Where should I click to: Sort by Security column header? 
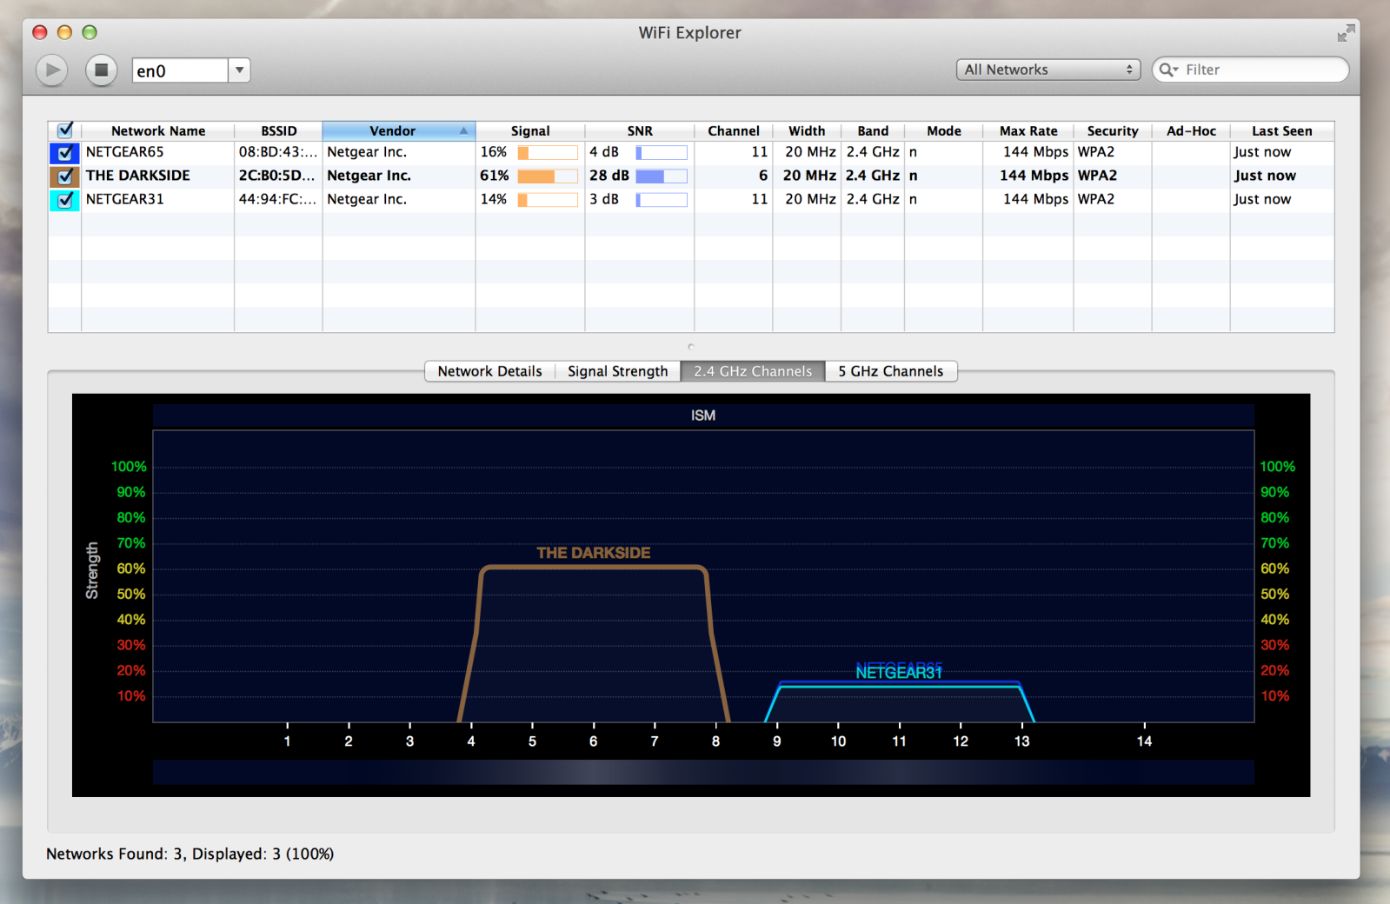tap(1113, 131)
